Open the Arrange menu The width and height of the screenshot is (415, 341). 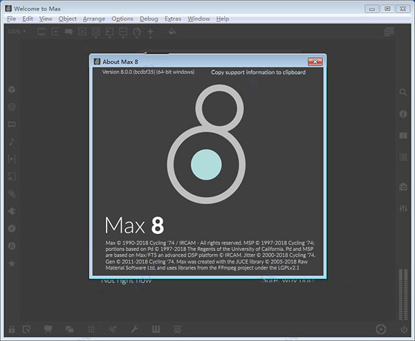[94, 19]
